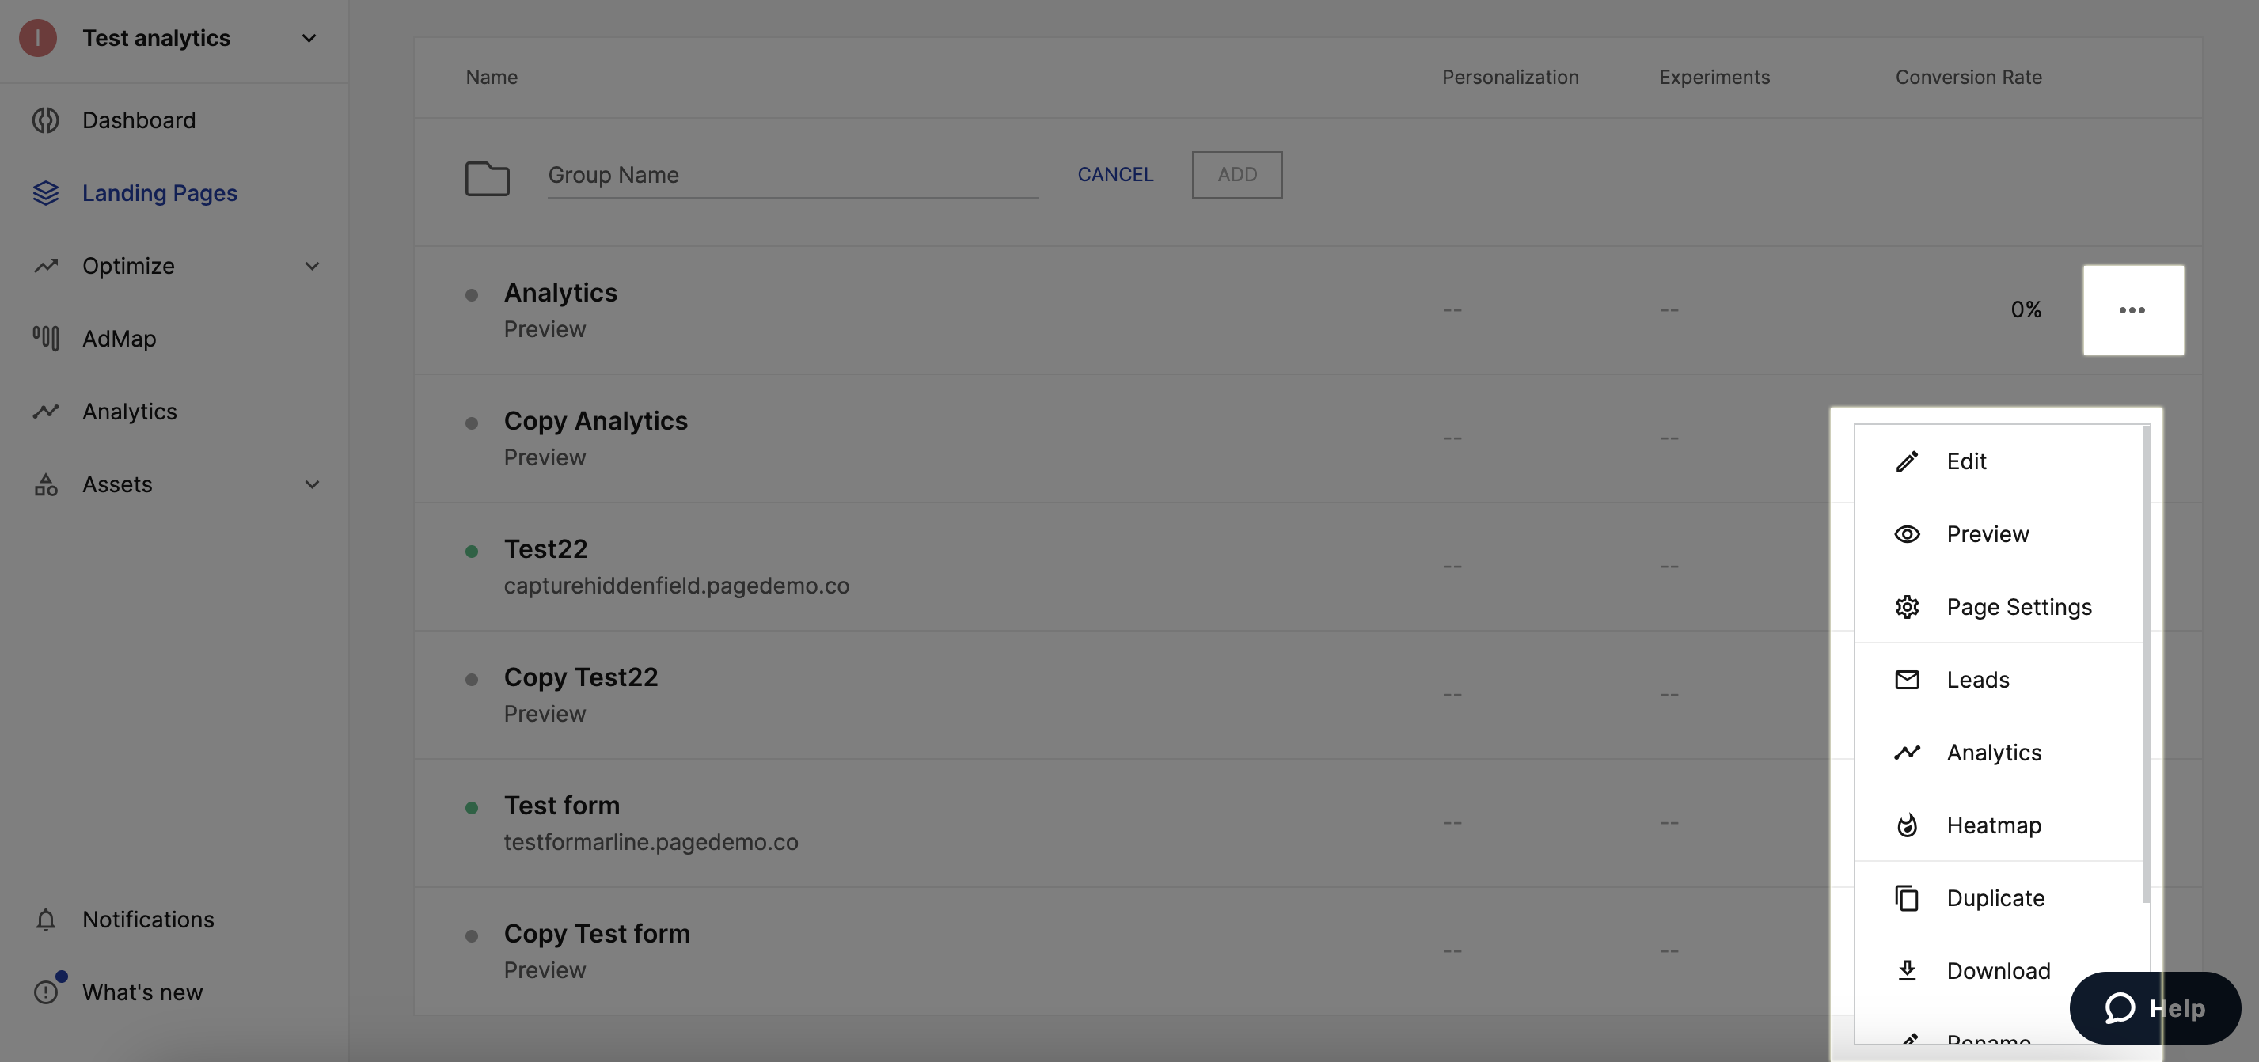2259x1062 pixels.
Task: Click the What's new alert icon
Action: click(x=46, y=992)
